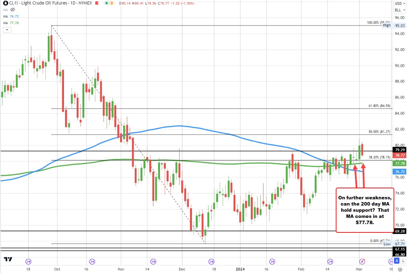Click the change value −1.20 (−1.50%)
407x273 pixels.
(x=182, y=3)
